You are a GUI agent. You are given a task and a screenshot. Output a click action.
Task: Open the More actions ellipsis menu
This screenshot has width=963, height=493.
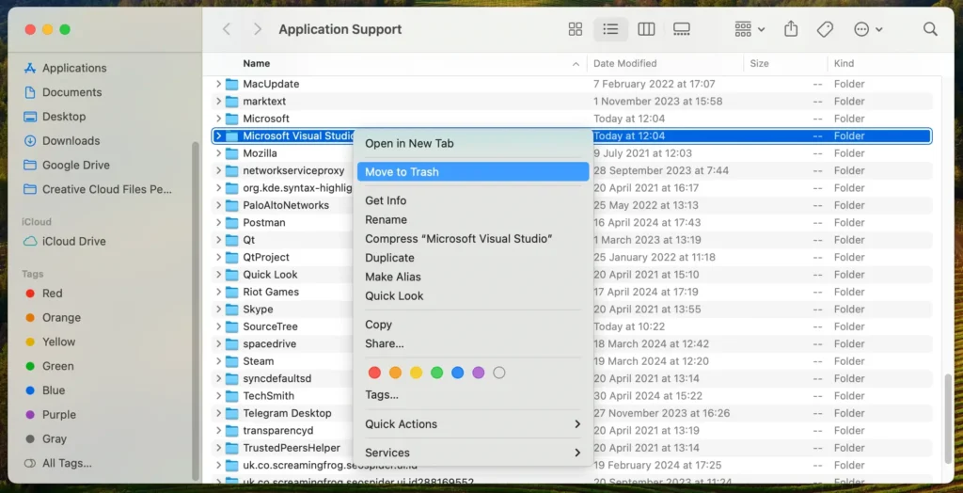tap(868, 29)
